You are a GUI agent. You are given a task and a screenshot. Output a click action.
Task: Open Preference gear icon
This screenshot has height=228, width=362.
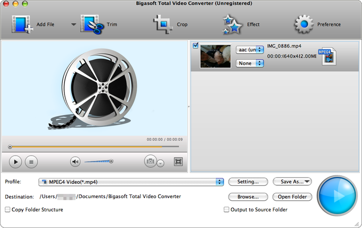pyautogui.click(x=304, y=25)
